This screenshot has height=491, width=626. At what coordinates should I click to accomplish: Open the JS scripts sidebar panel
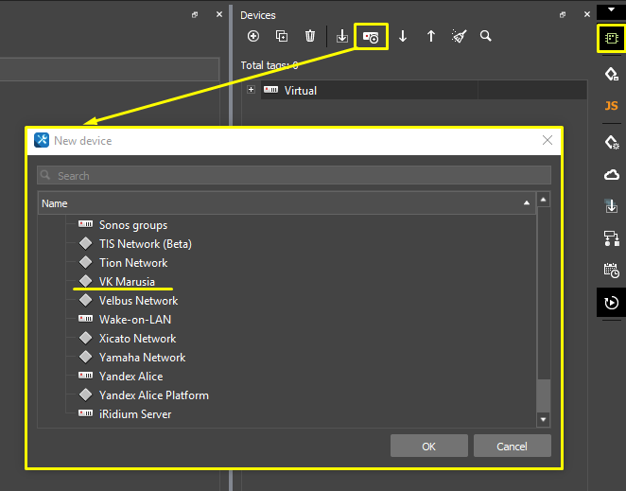click(611, 106)
